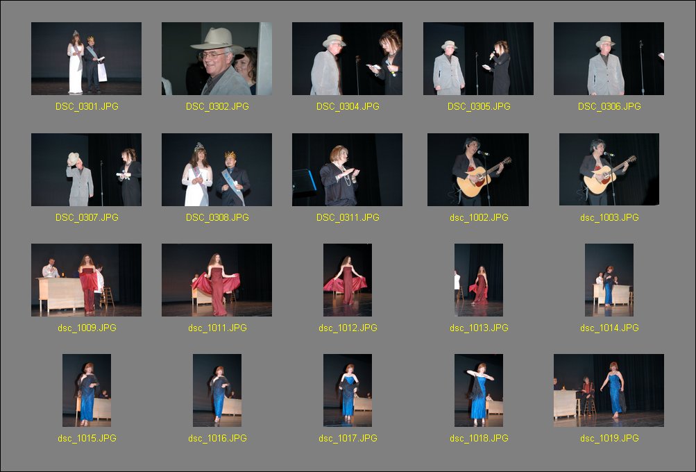Click the DSC_0307.JPG filename label
The width and height of the screenshot is (696, 472).
point(87,217)
